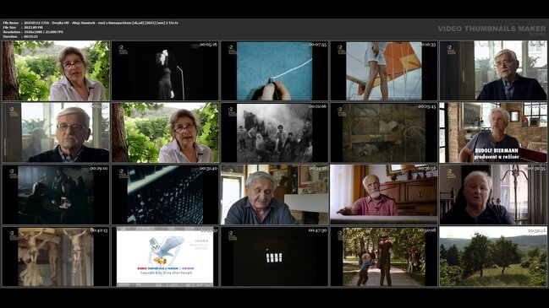The width and height of the screenshot is (549, 308).
Task: Select the dark tavern scene at 00:29:01
Action: click(x=56, y=195)
